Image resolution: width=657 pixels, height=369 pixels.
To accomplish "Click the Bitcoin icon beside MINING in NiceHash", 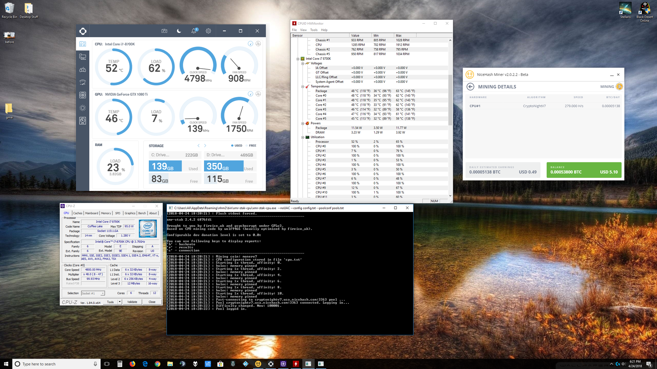I will [x=620, y=86].
